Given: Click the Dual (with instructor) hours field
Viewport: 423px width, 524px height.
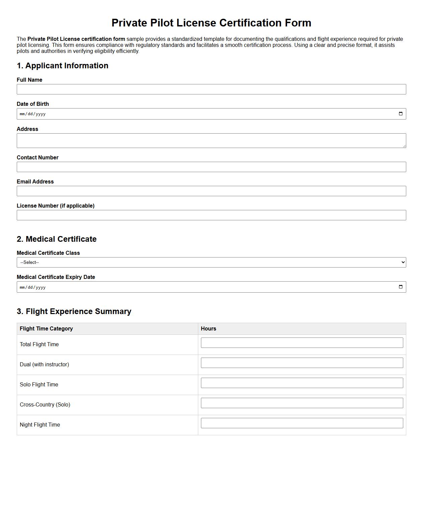Looking at the screenshot, I should click(301, 363).
